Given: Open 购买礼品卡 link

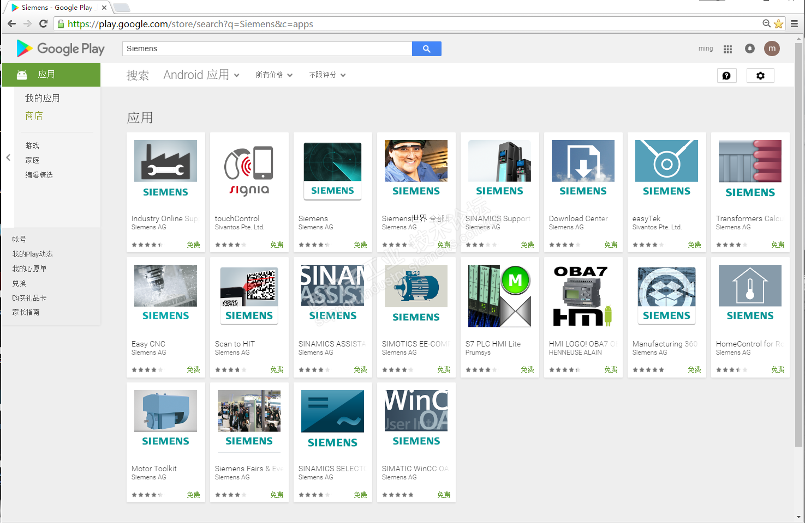Looking at the screenshot, I should [29, 298].
